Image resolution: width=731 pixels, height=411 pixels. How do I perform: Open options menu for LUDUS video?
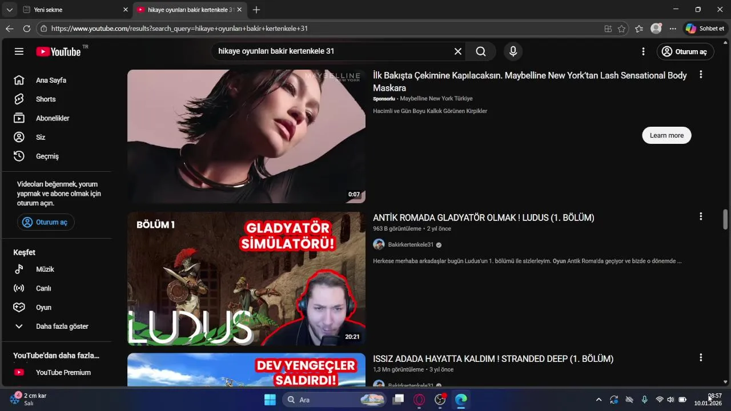[701, 216]
